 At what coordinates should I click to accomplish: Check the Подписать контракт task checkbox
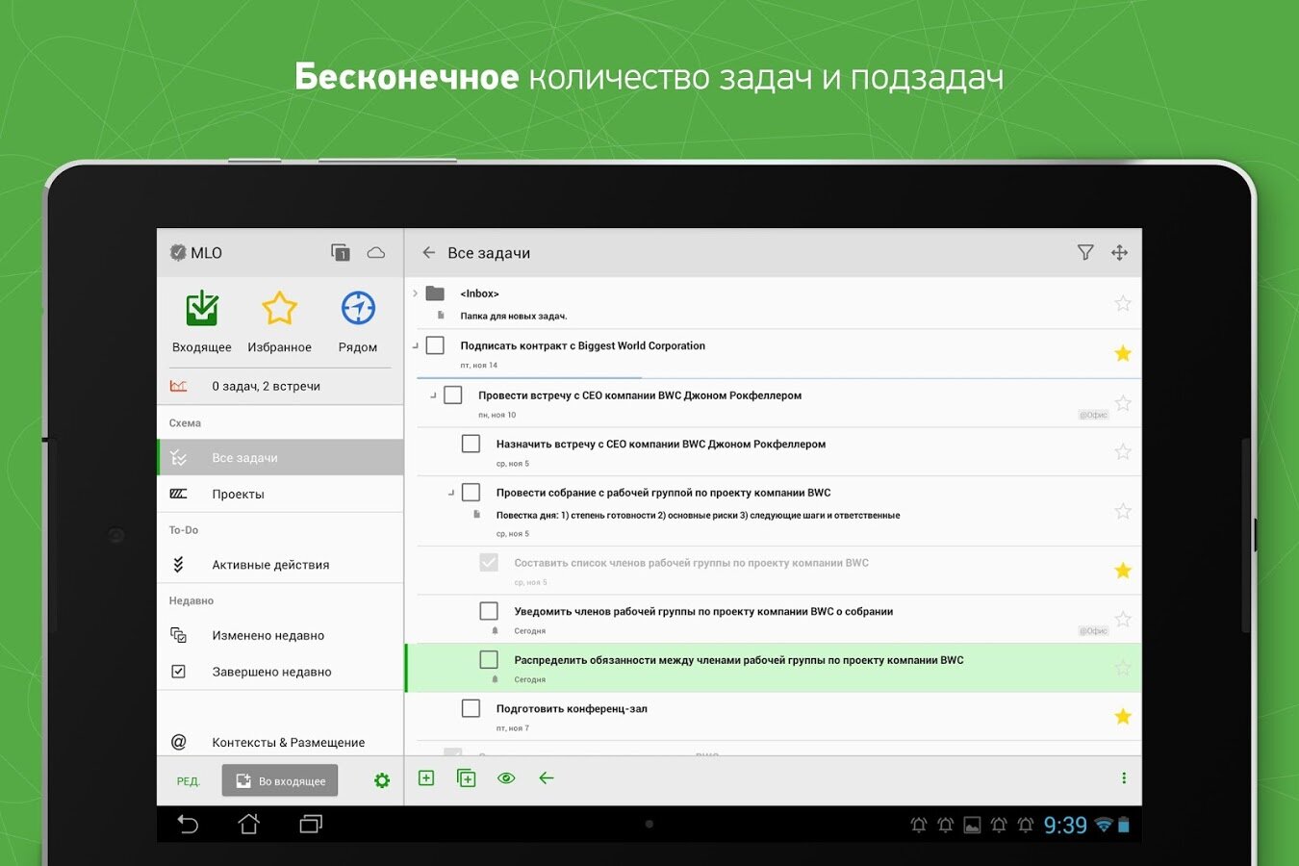[x=435, y=345]
